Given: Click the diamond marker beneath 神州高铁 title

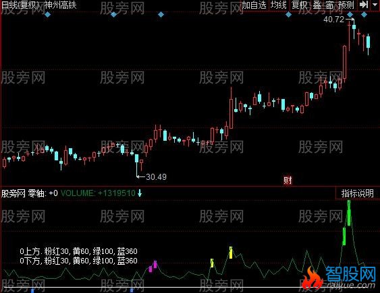Looking at the screenshot, I should pyautogui.click(x=47, y=15).
